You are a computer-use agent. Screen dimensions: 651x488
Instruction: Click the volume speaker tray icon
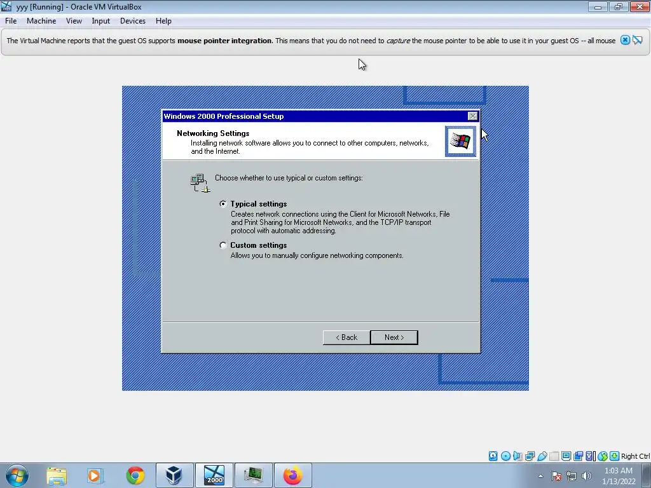tap(587, 476)
